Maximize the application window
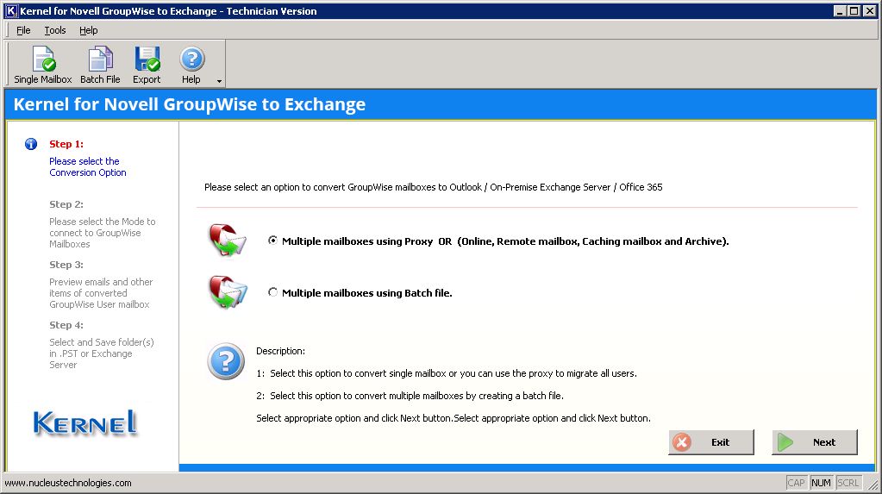 [854, 10]
